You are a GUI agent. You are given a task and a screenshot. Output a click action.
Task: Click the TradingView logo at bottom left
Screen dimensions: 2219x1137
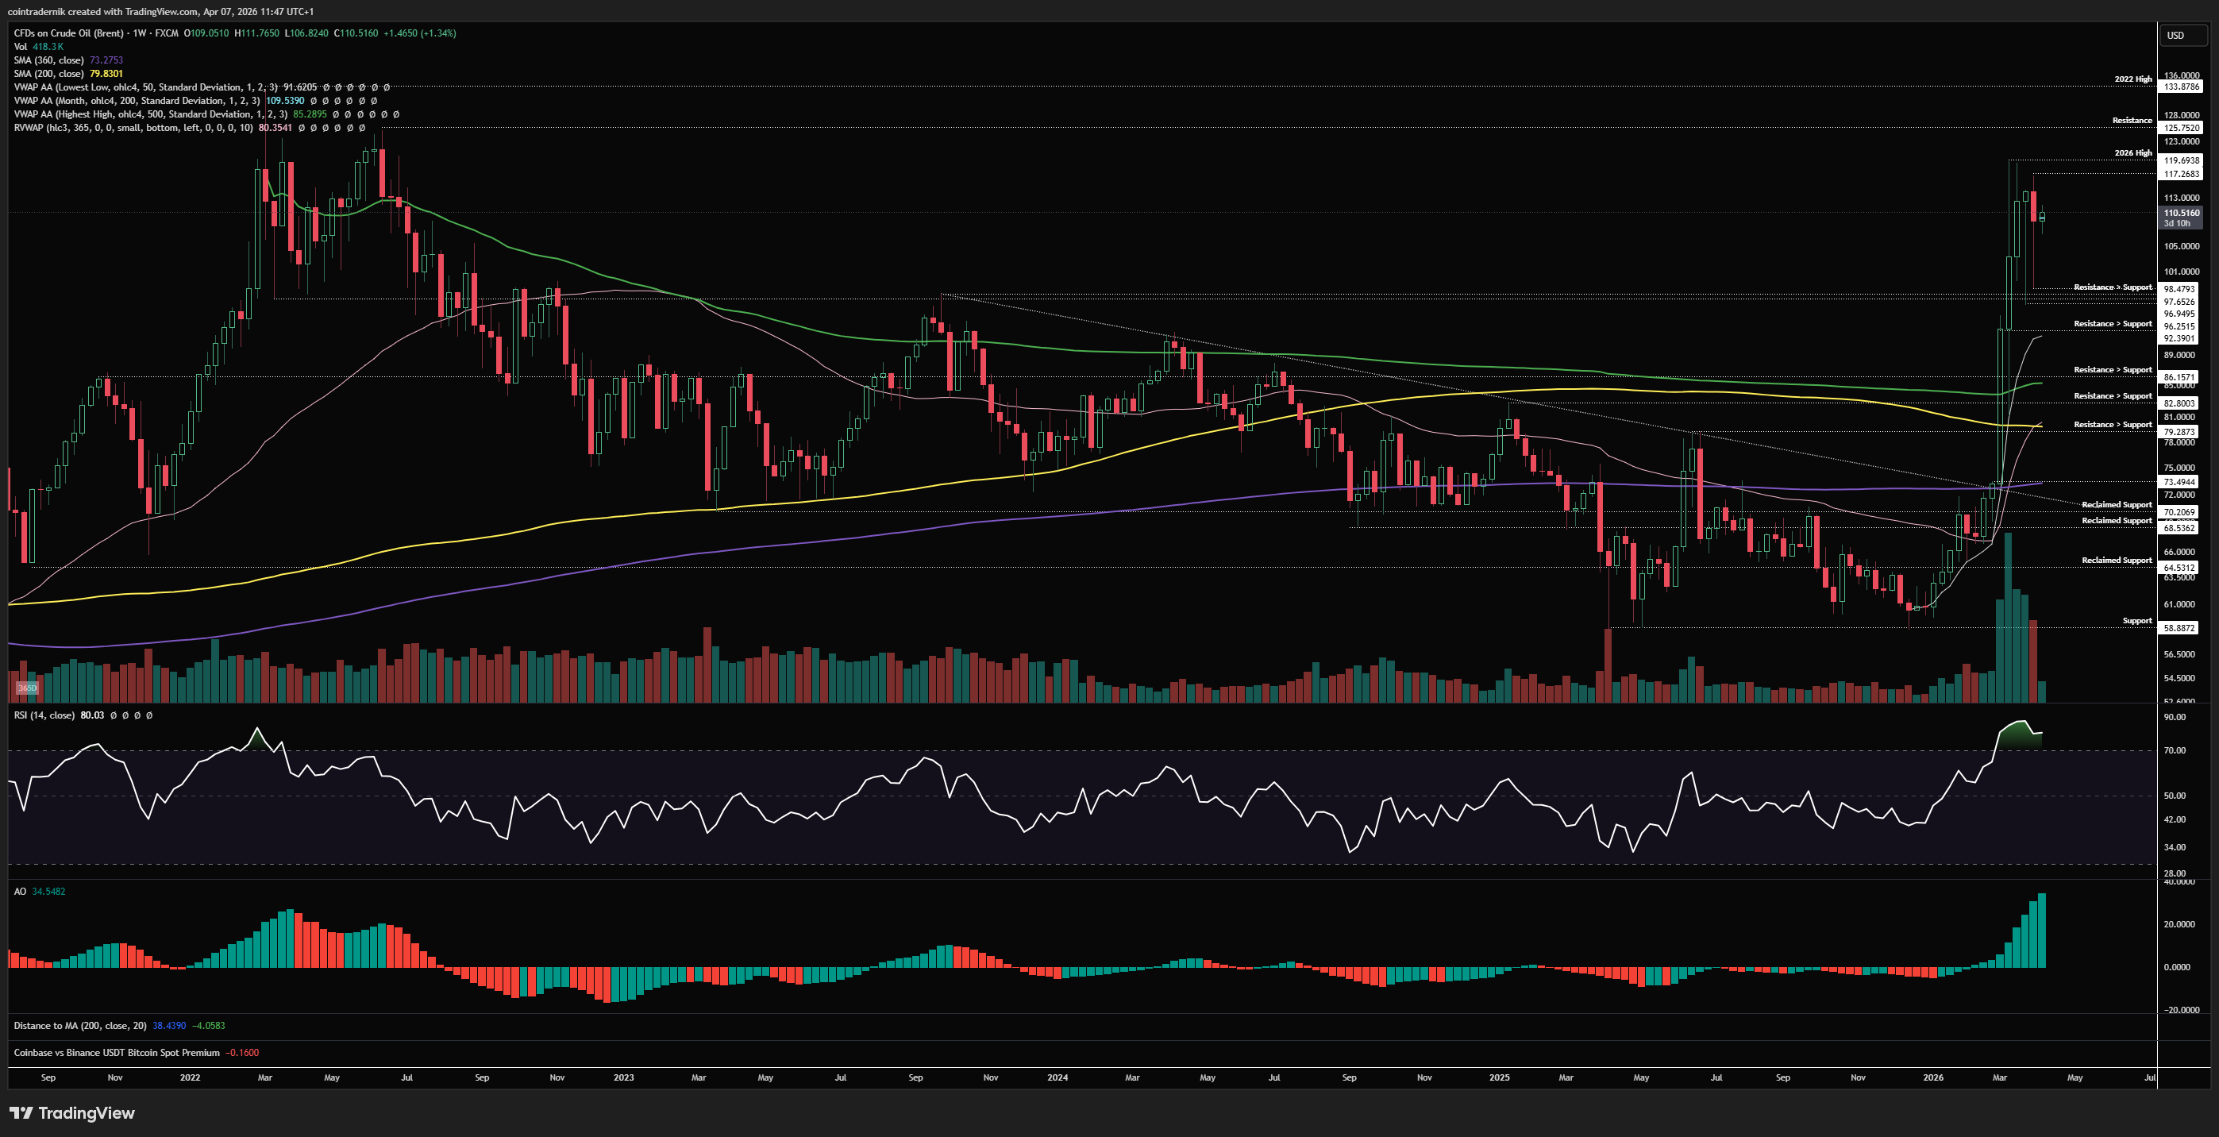coord(72,1113)
